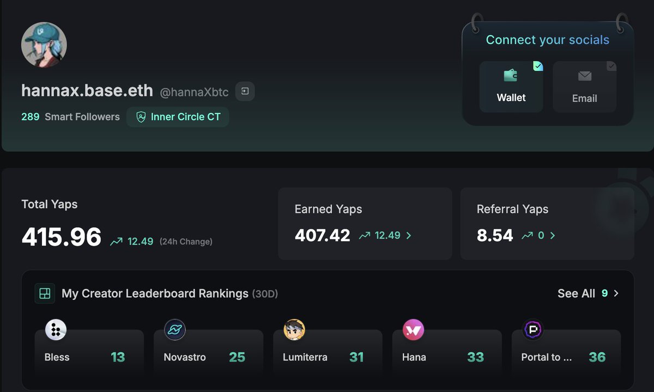The image size is (654, 392).
Task: Click the hannax.base.eth profile avatar
Action: [44, 45]
